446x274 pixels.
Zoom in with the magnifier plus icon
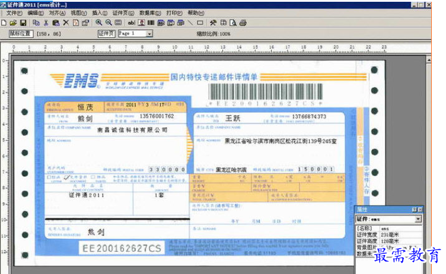tap(98, 23)
